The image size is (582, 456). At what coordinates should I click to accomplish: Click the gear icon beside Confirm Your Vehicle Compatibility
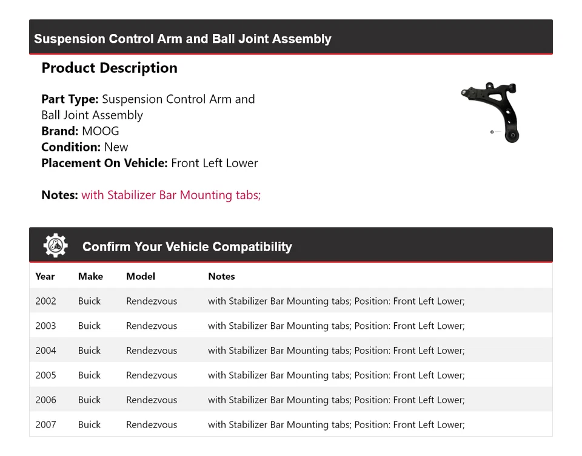pyautogui.click(x=55, y=245)
